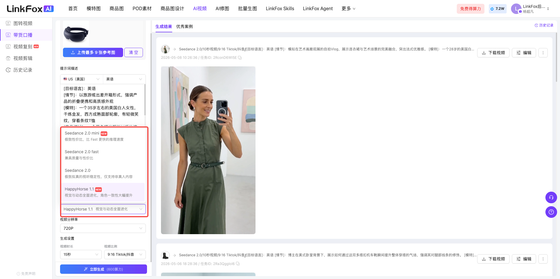560x279 pixels.
Task: Edit the first video result
Action: click(x=524, y=53)
